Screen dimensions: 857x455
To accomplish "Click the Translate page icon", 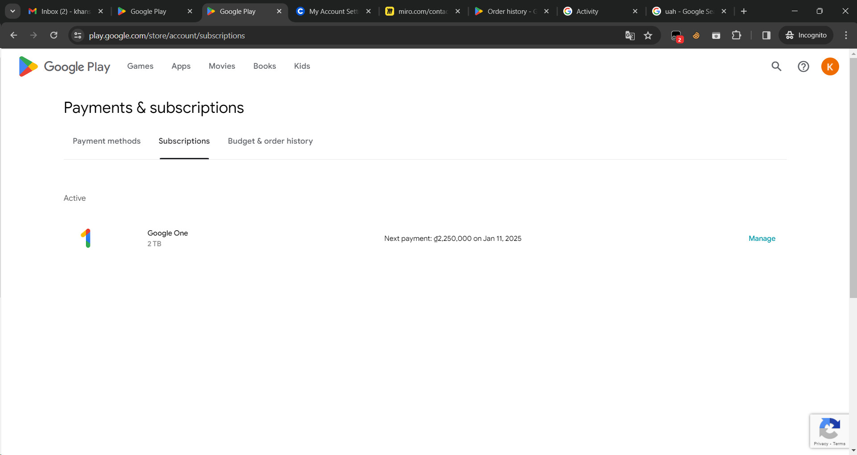I will point(630,35).
